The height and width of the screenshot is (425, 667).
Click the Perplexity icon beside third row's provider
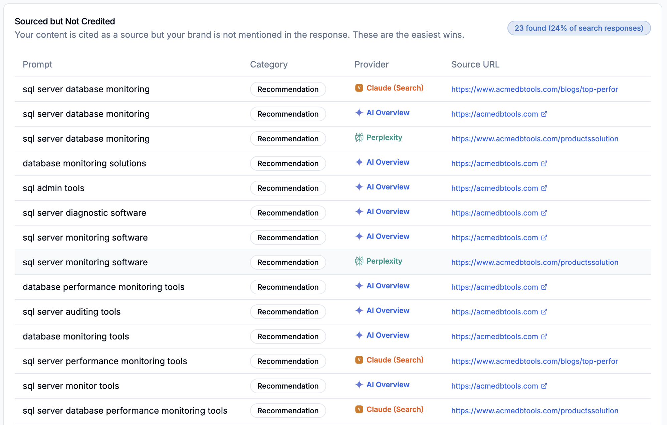tap(359, 138)
